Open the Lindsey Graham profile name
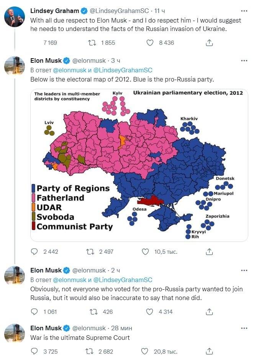Viewport: 254px width, 359px height. pos(54,11)
